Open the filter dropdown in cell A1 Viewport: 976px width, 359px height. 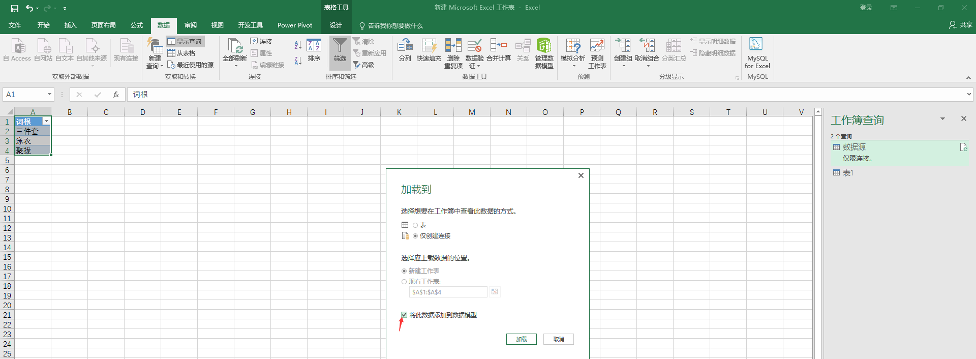46,122
